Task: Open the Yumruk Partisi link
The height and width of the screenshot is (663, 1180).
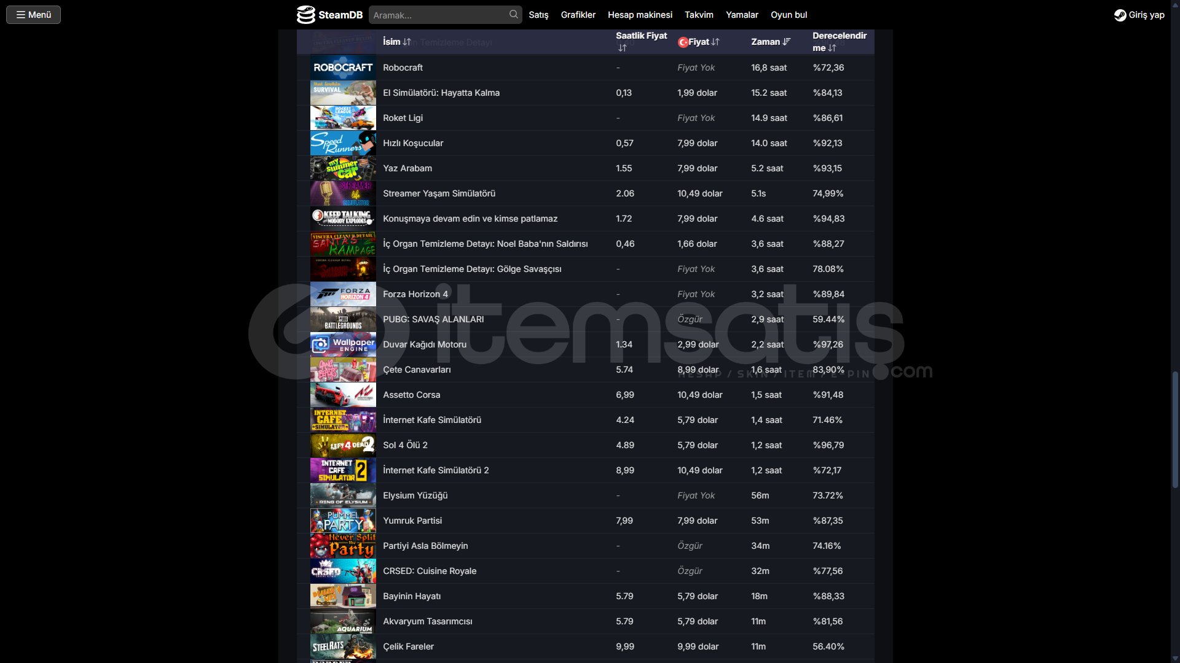Action: coord(412,521)
